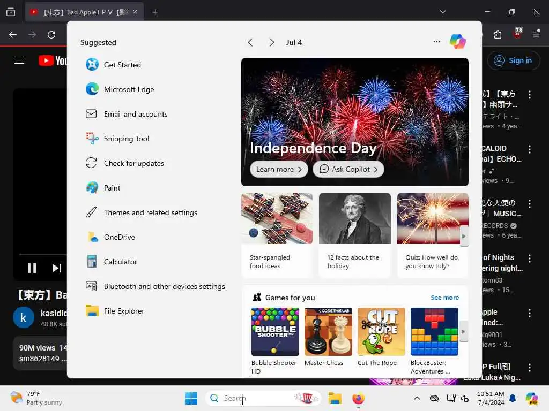Open options for the Nights video
Viewport: 549px width, 411px height.
529,258
